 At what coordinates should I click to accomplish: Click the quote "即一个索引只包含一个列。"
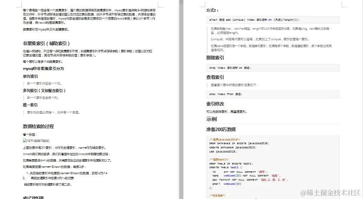[x=44, y=83]
